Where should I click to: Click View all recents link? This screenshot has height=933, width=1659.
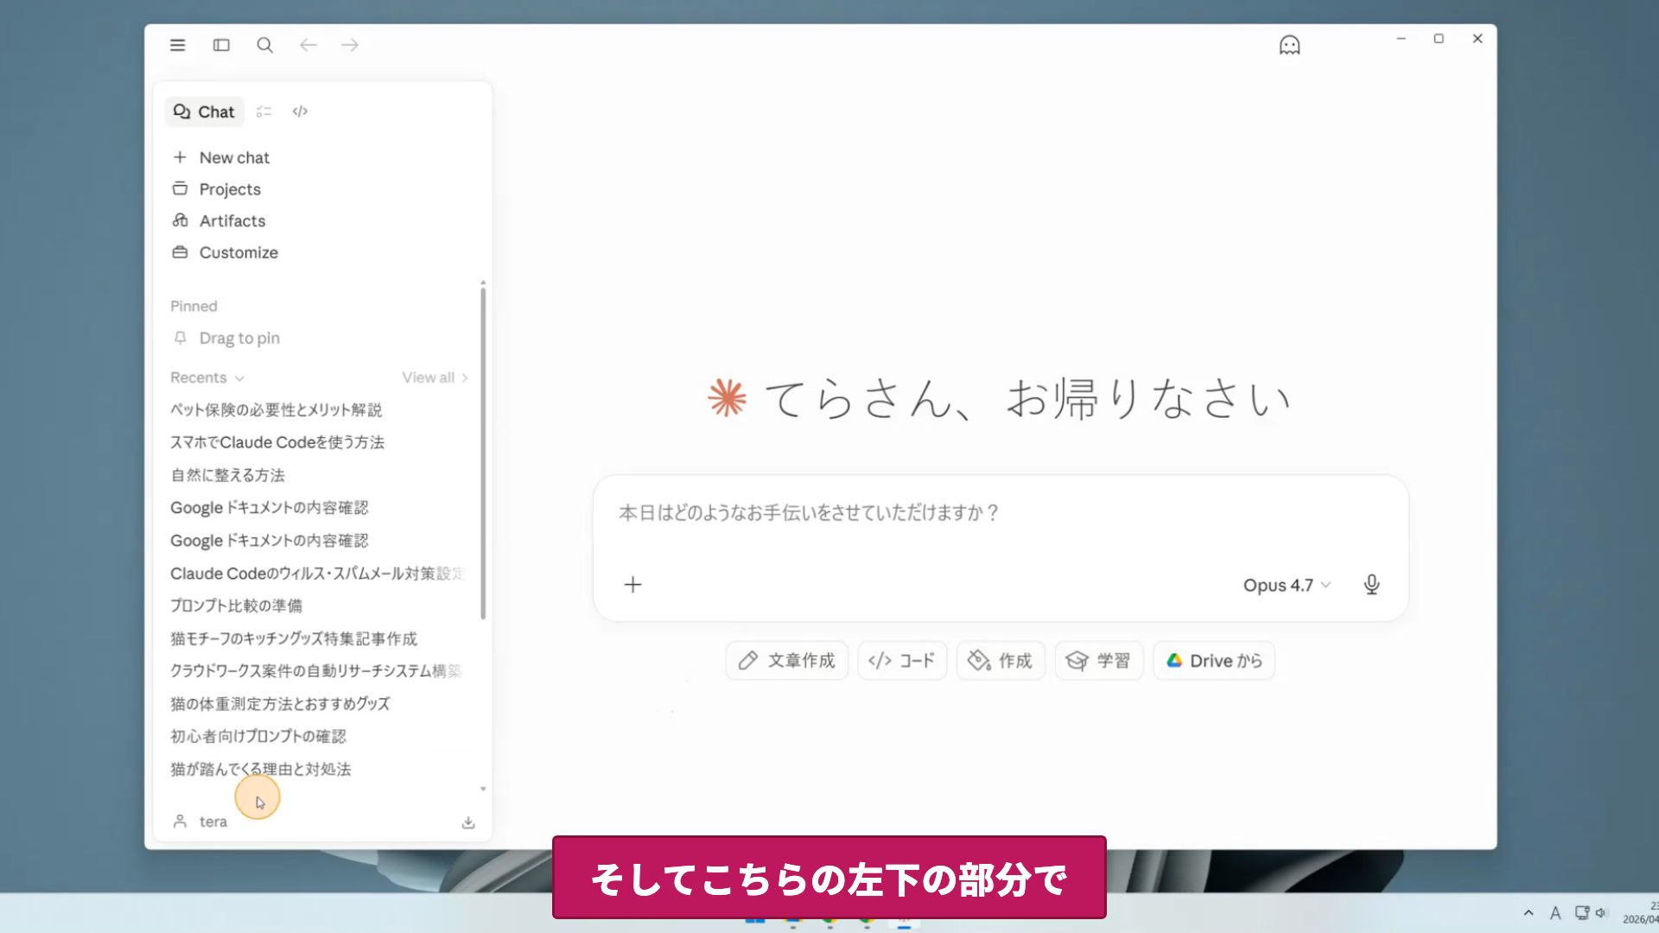point(435,378)
